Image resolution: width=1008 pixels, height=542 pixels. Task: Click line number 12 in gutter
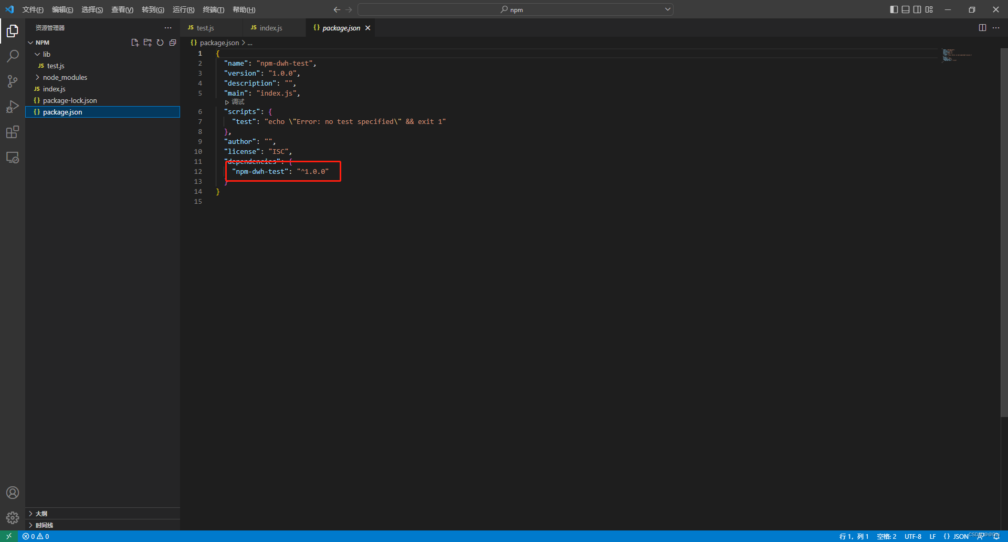(x=198, y=172)
